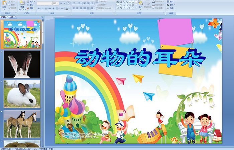This screenshot has width=234, height=150.
Task: Click the language indicator 中文(简体，中国)
Action: [46, 149]
